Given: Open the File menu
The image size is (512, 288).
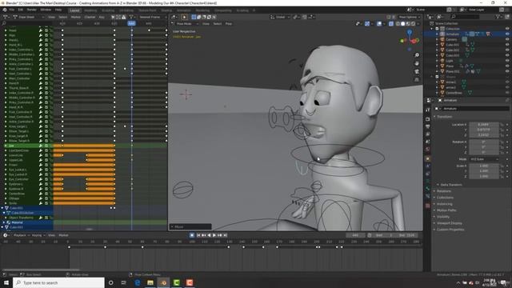Looking at the screenshot, I should point(12,10).
